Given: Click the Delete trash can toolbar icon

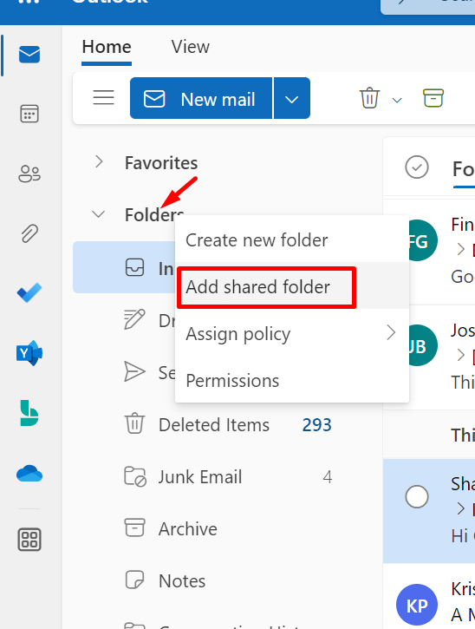Looking at the screenshot, I should tap(369, 98).
